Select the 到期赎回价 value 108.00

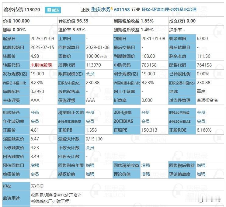tap(148, 56)
